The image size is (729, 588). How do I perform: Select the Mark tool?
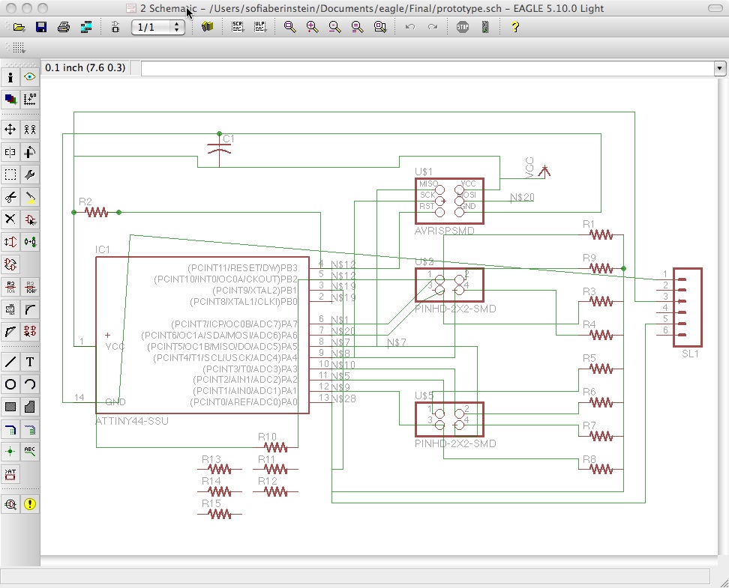coord(30,99)
